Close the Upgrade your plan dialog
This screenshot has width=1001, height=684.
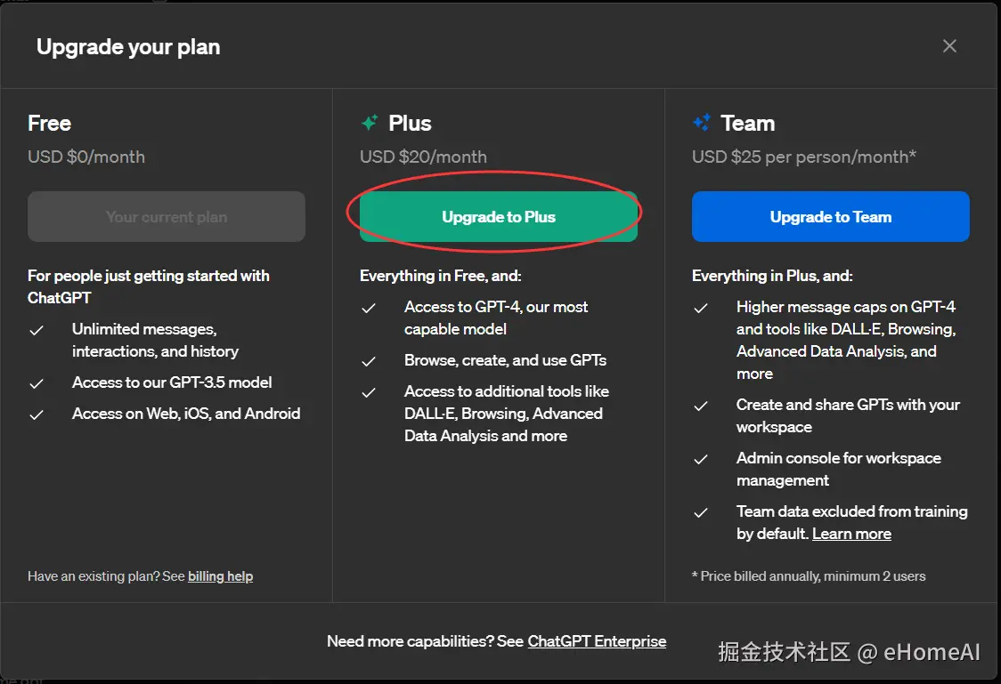(x=949, y=46)
